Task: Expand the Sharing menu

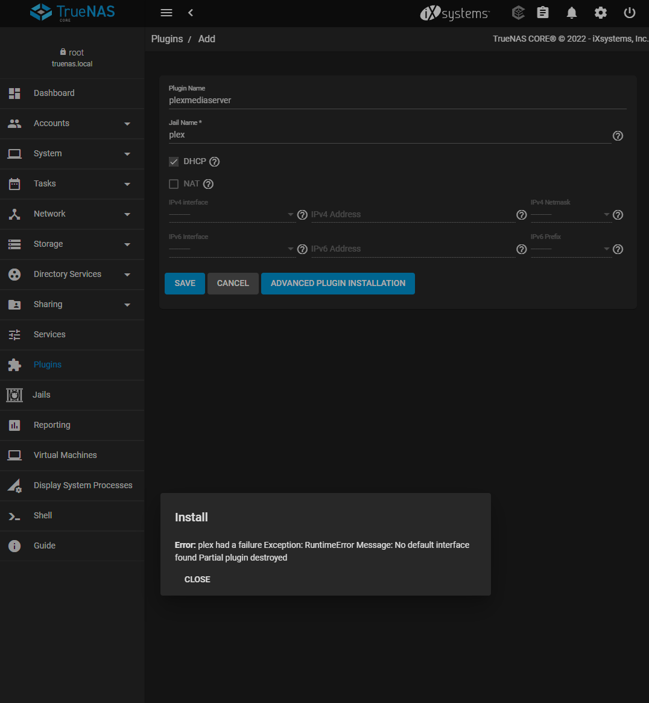Action: 72,304
